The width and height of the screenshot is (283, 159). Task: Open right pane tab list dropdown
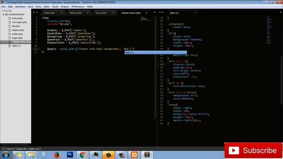tap(281, 12)
